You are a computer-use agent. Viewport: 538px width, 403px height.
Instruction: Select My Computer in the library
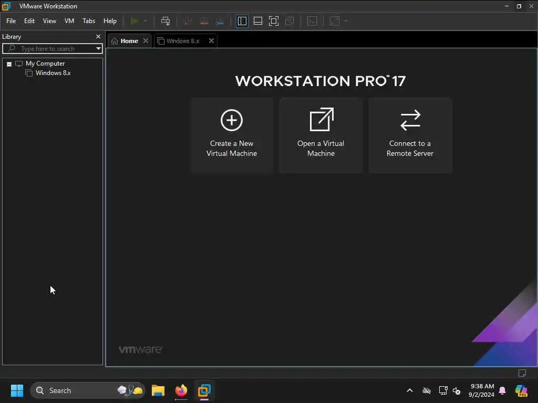click(x=45, y=63)
